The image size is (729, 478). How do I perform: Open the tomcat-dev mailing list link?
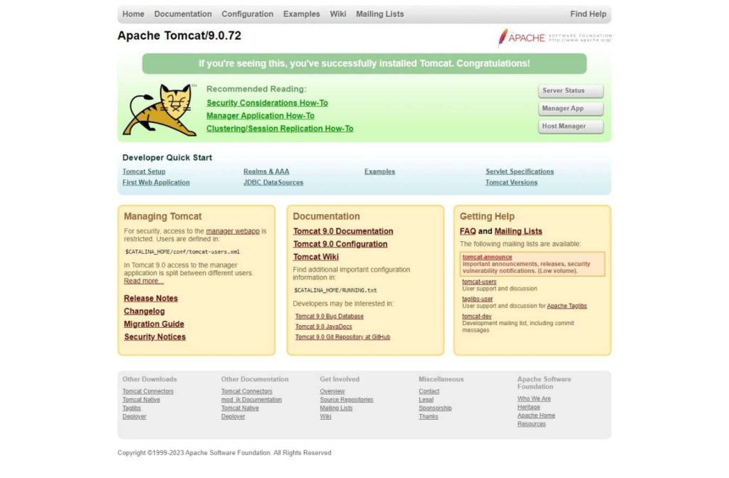click(x=477, y=317)
